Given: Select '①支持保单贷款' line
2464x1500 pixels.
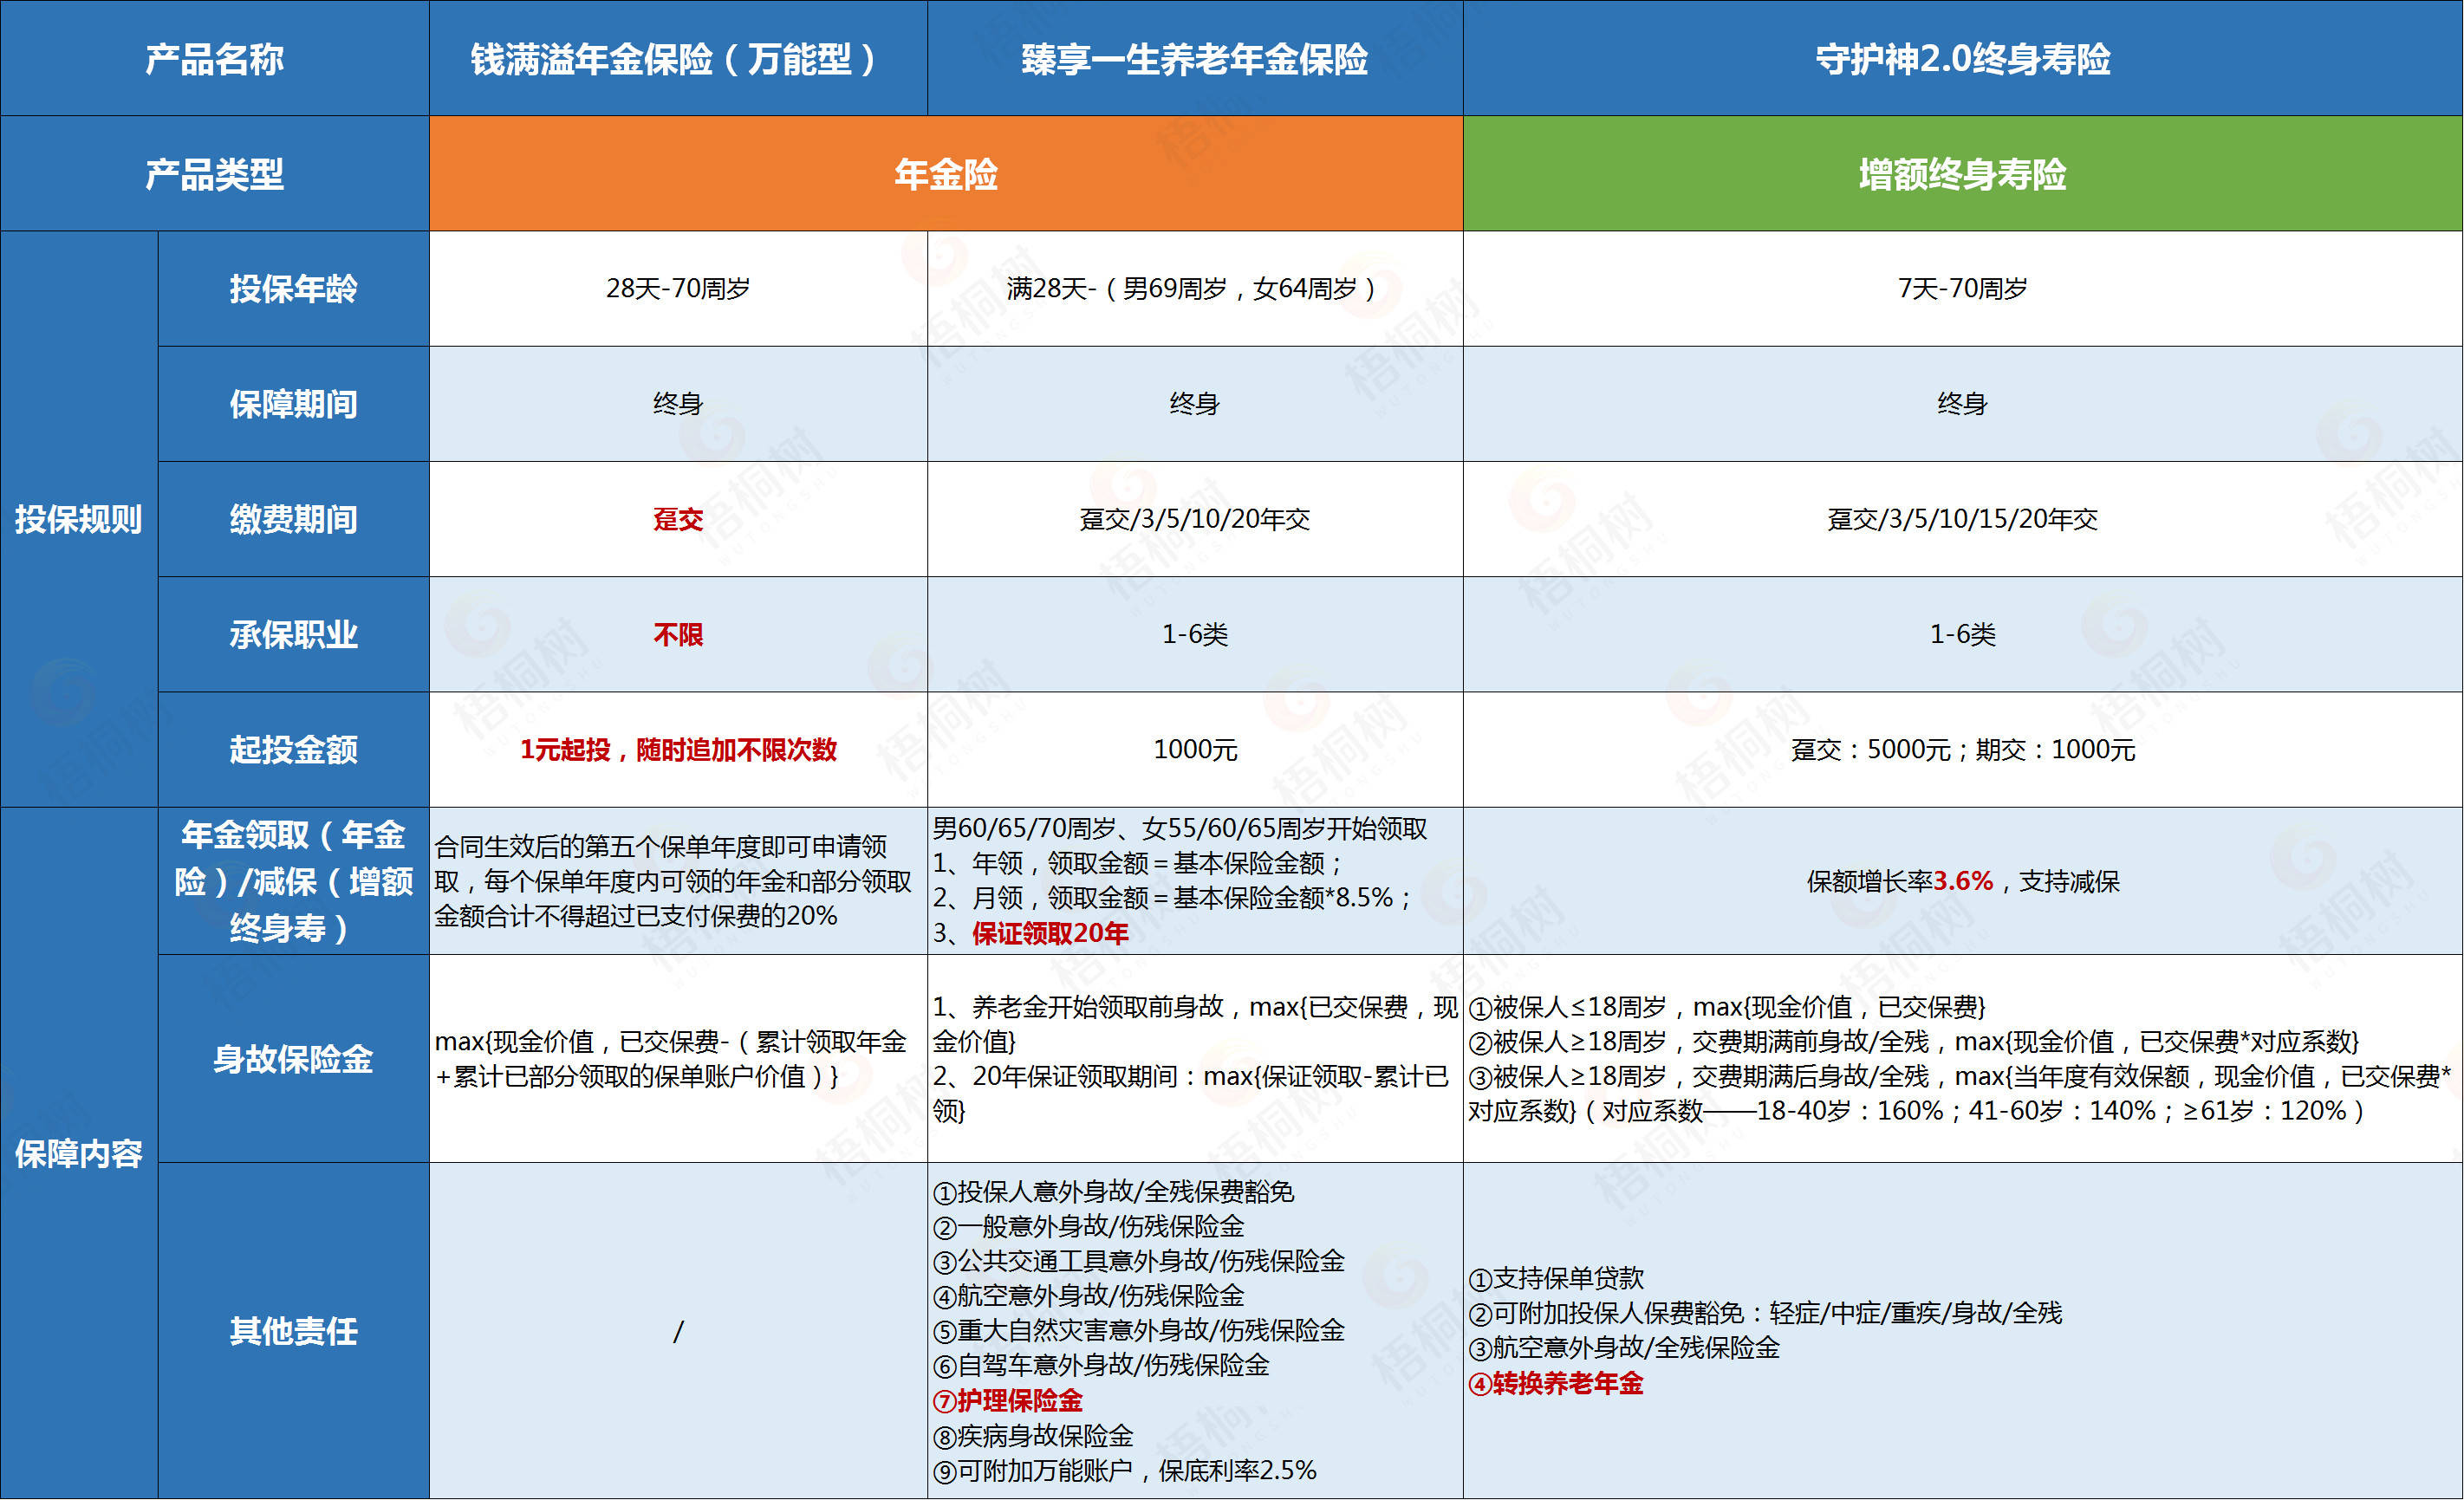Looking at the screenshot, I should coord(1556,1279).
